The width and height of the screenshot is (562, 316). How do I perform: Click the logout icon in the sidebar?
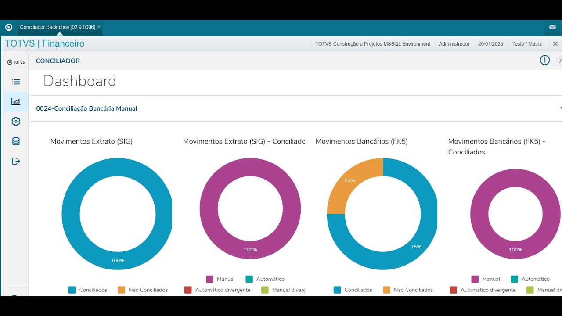tap(16, 161)
